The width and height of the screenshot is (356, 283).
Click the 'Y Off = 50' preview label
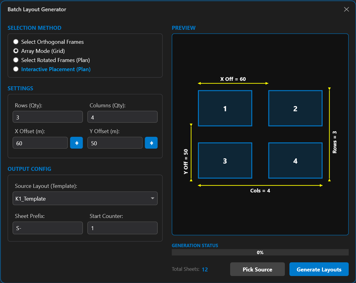tap(186, 162)
